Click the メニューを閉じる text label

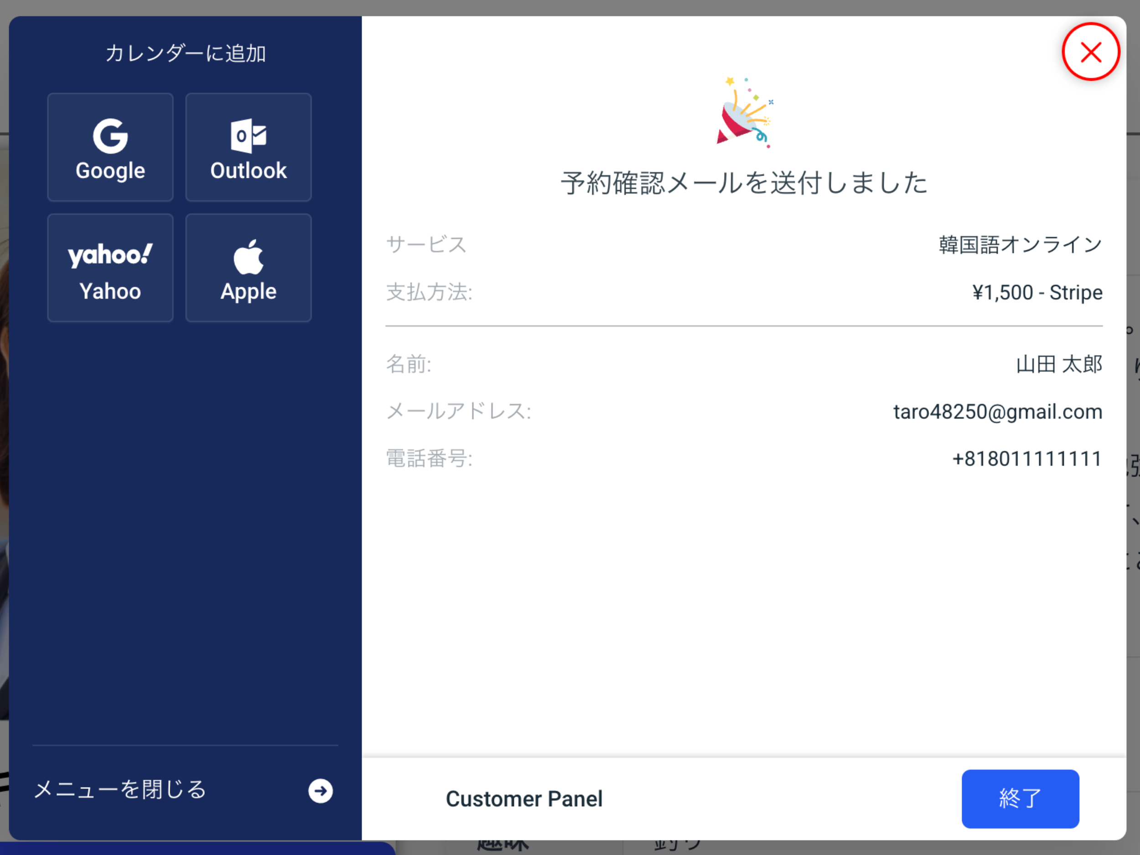120,789
